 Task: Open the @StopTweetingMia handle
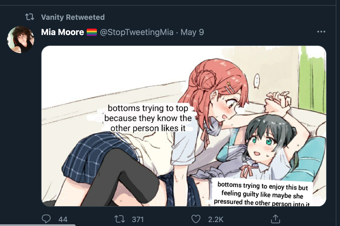click(x=137, y=33)
